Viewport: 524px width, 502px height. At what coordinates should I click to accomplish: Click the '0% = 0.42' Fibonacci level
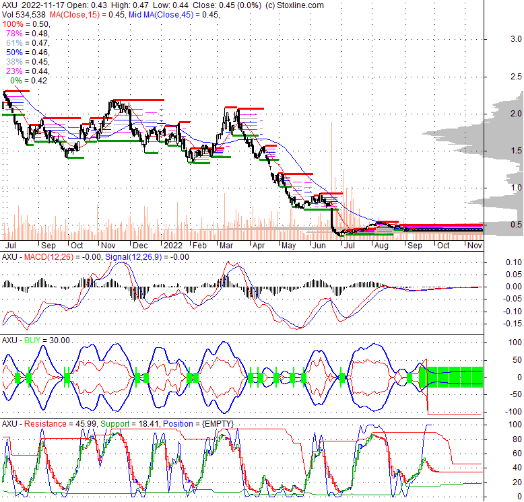29,81
